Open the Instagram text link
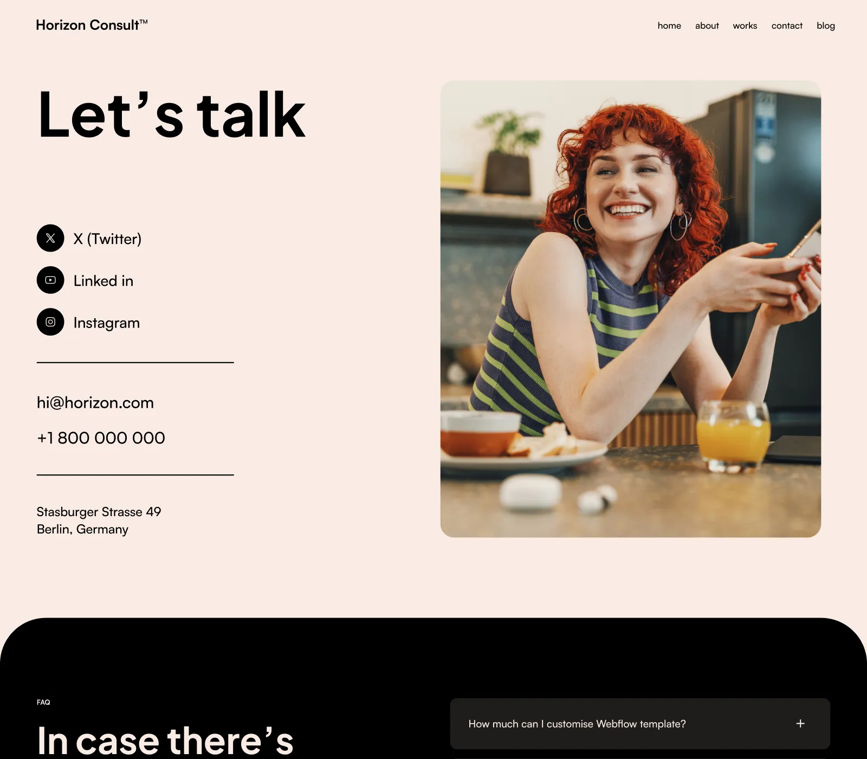This screenshot has height=759, width=867. click(x=107, y=323)
